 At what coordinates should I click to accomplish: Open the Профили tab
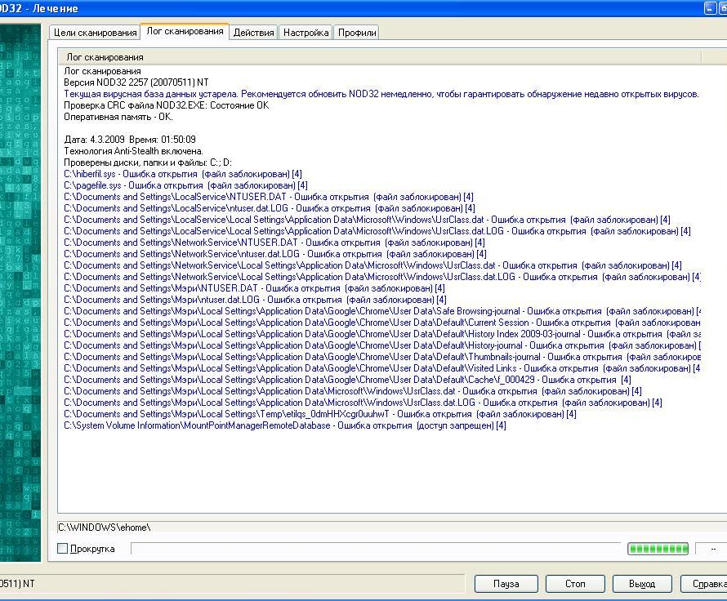[x=357, y=33]
